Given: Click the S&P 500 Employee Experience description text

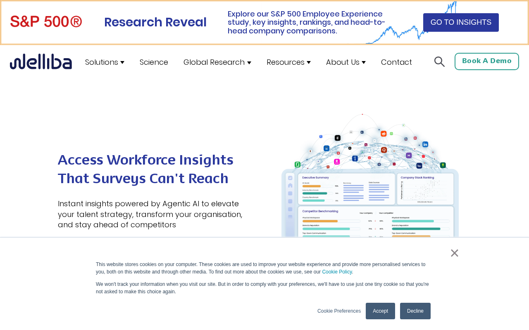Looking at the screenshot, I should click(306, 22).
